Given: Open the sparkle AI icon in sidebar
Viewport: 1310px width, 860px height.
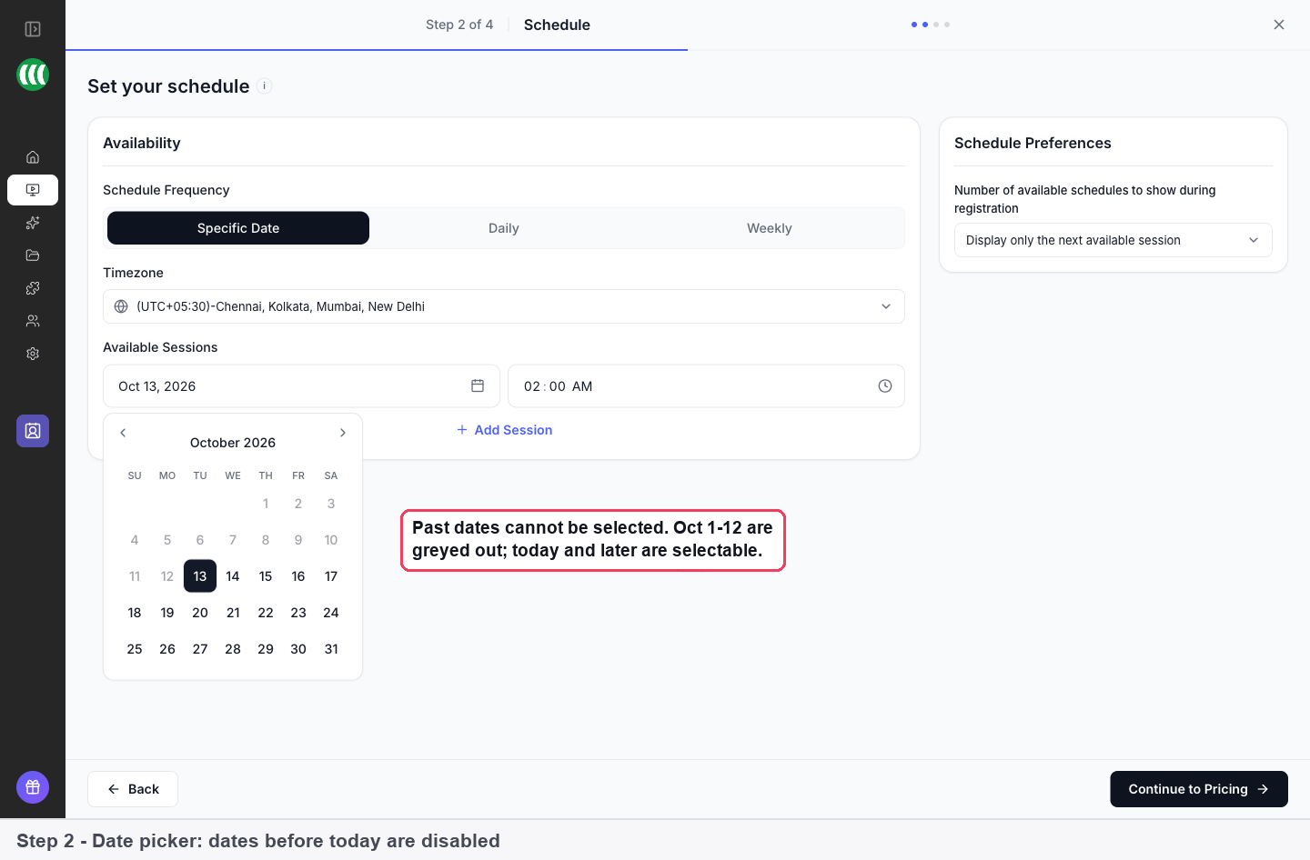Looking at the screenshot, I should [x=33, y=223].
